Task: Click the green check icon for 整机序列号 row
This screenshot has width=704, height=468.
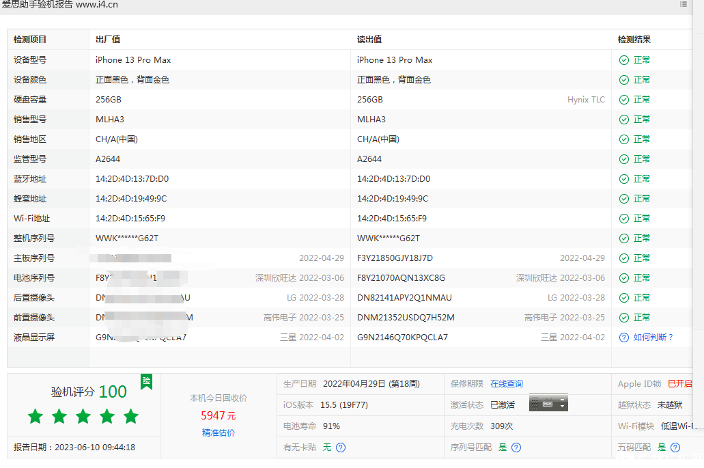Action: click(x=624, y=238)
